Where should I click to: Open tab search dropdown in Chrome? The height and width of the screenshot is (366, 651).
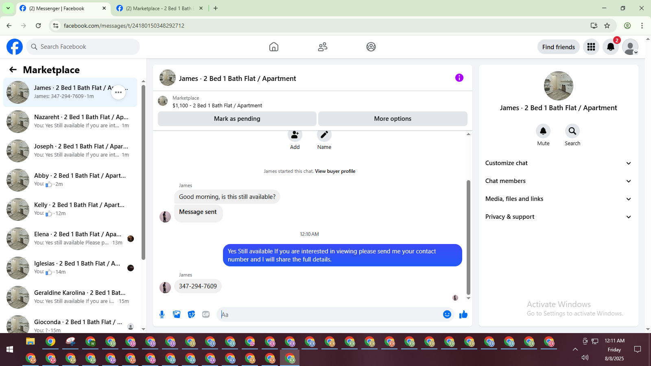coord(8,8)
